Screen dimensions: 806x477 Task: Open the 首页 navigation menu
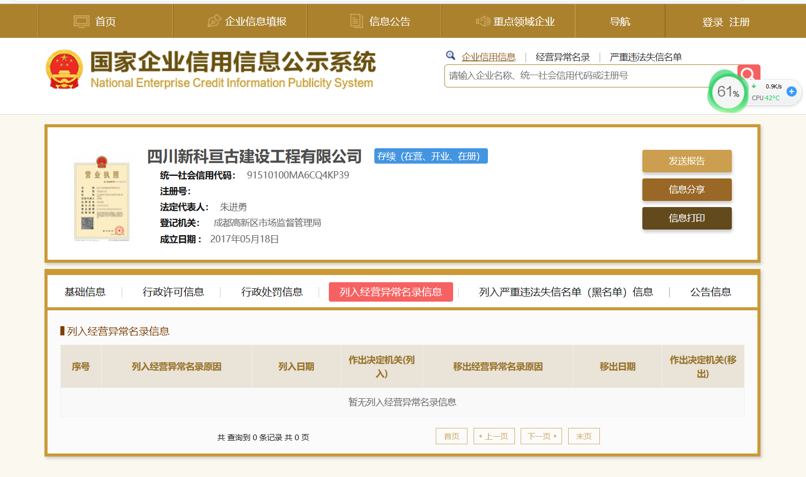[105, 21]
